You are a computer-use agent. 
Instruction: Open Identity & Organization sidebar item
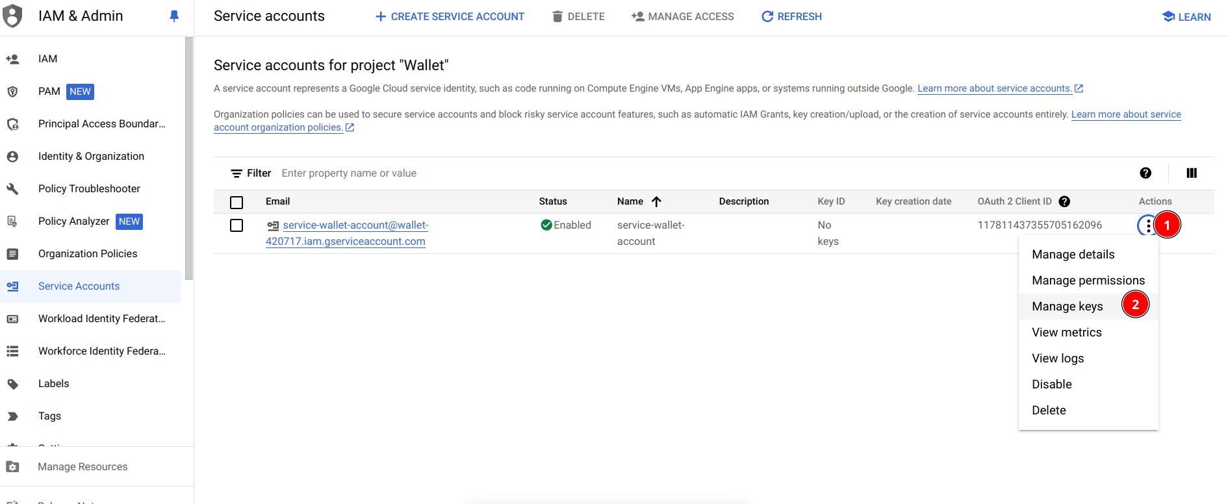tap(90, 157)
